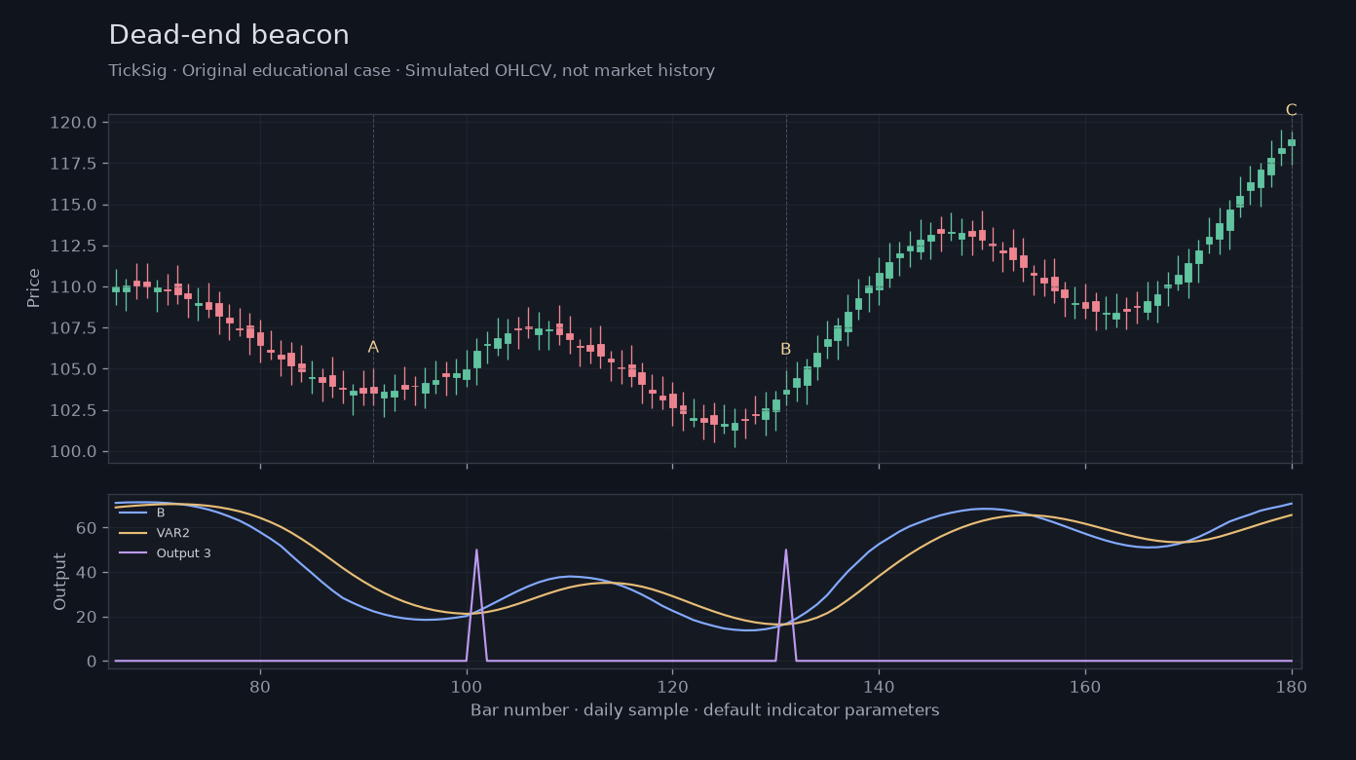1356x760 pixels.
Task: Click output axis tick '20'
Action: 88,617
